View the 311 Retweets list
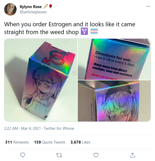This screenshot has width=155, height=161. coord(17,142)
